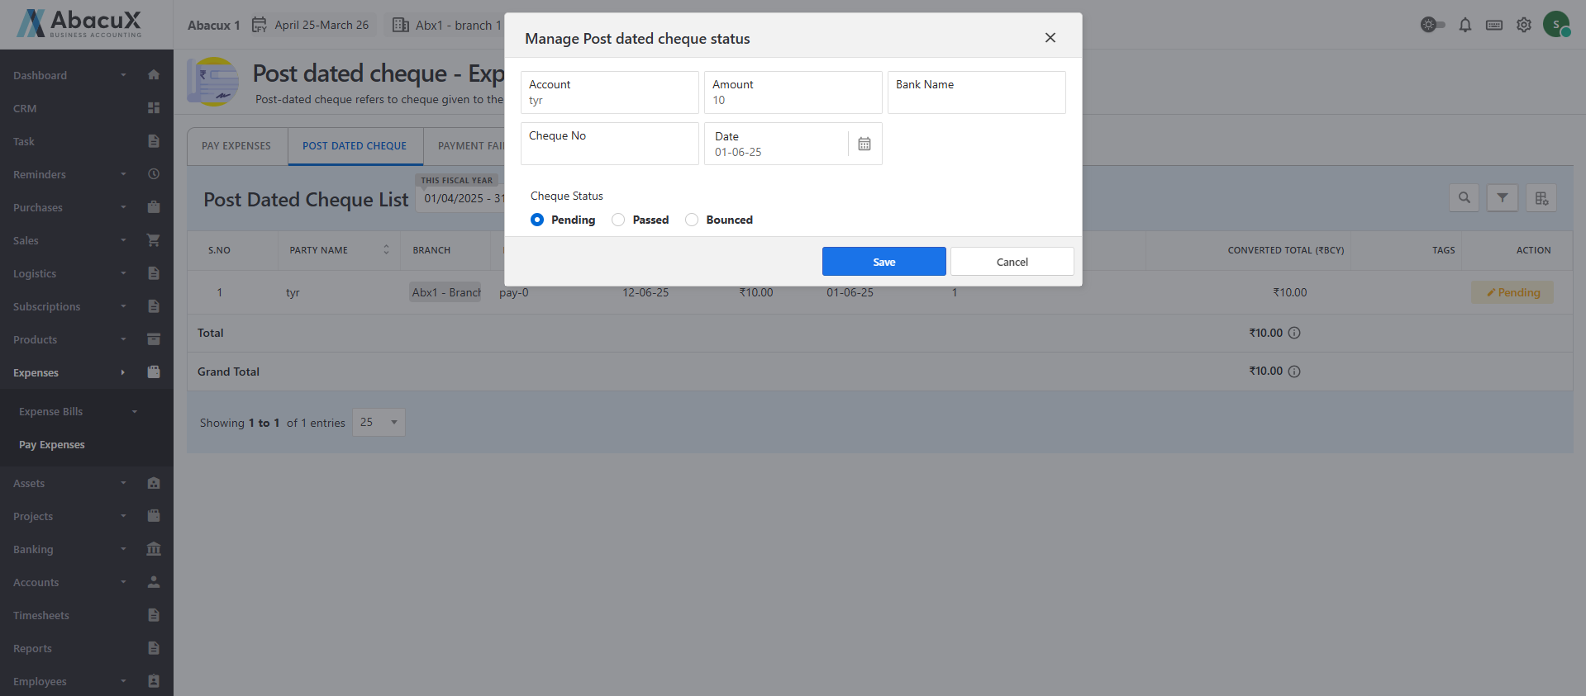Select the Bounced cheque status
The height and width of the screenshot is (696, 1586).
pyautogui.click(x=692, y=220)
